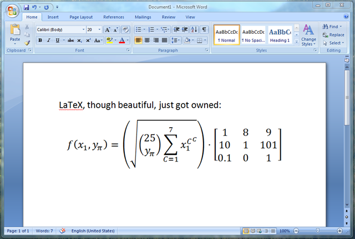Open the Office button menu
Image resolution: width=355 pixels, height=239 pixels.
pos(12,11)
